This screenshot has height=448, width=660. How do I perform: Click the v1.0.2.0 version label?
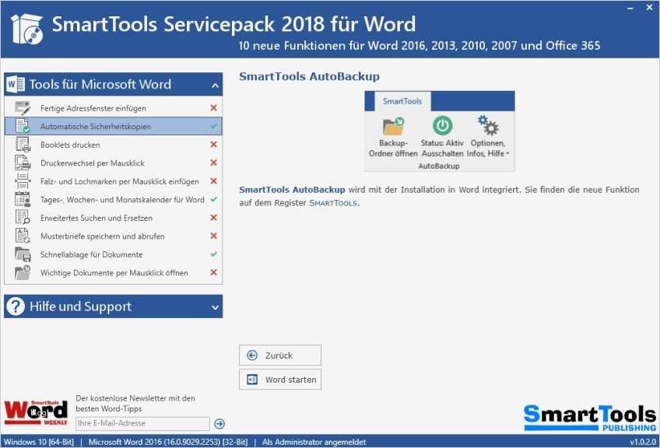pyautogui.click(x=643, y=442)
